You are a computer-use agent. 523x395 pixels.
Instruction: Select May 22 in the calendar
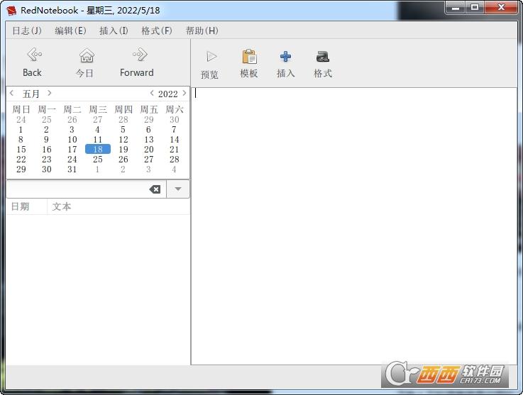(21, 159)
